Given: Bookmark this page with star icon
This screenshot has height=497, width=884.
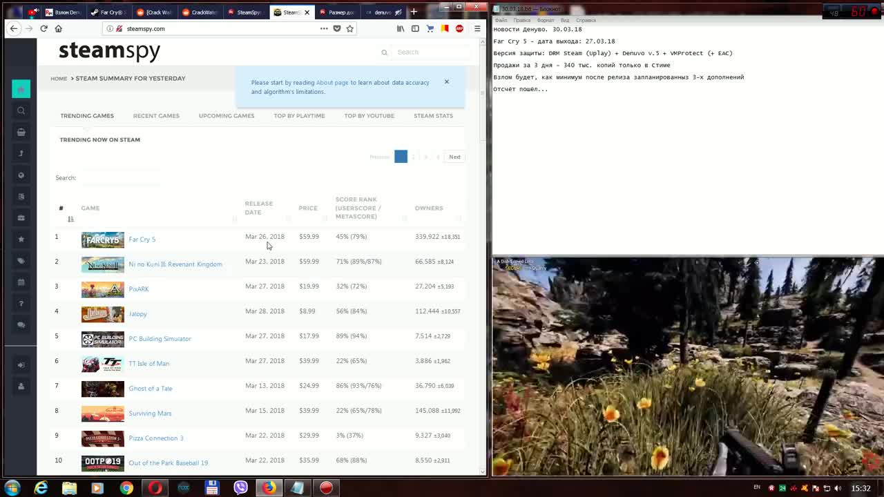Looking at the screenshot, I should 349,28.
